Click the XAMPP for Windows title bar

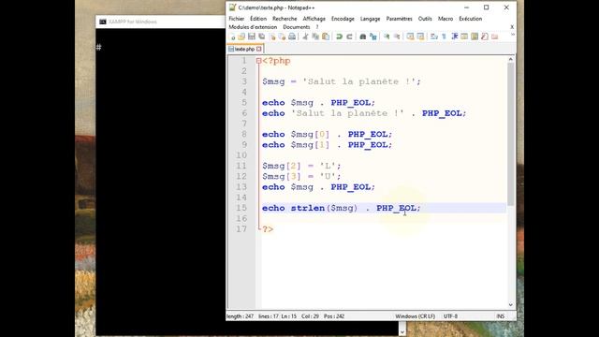pyautogui.click(x=160, y=22)
